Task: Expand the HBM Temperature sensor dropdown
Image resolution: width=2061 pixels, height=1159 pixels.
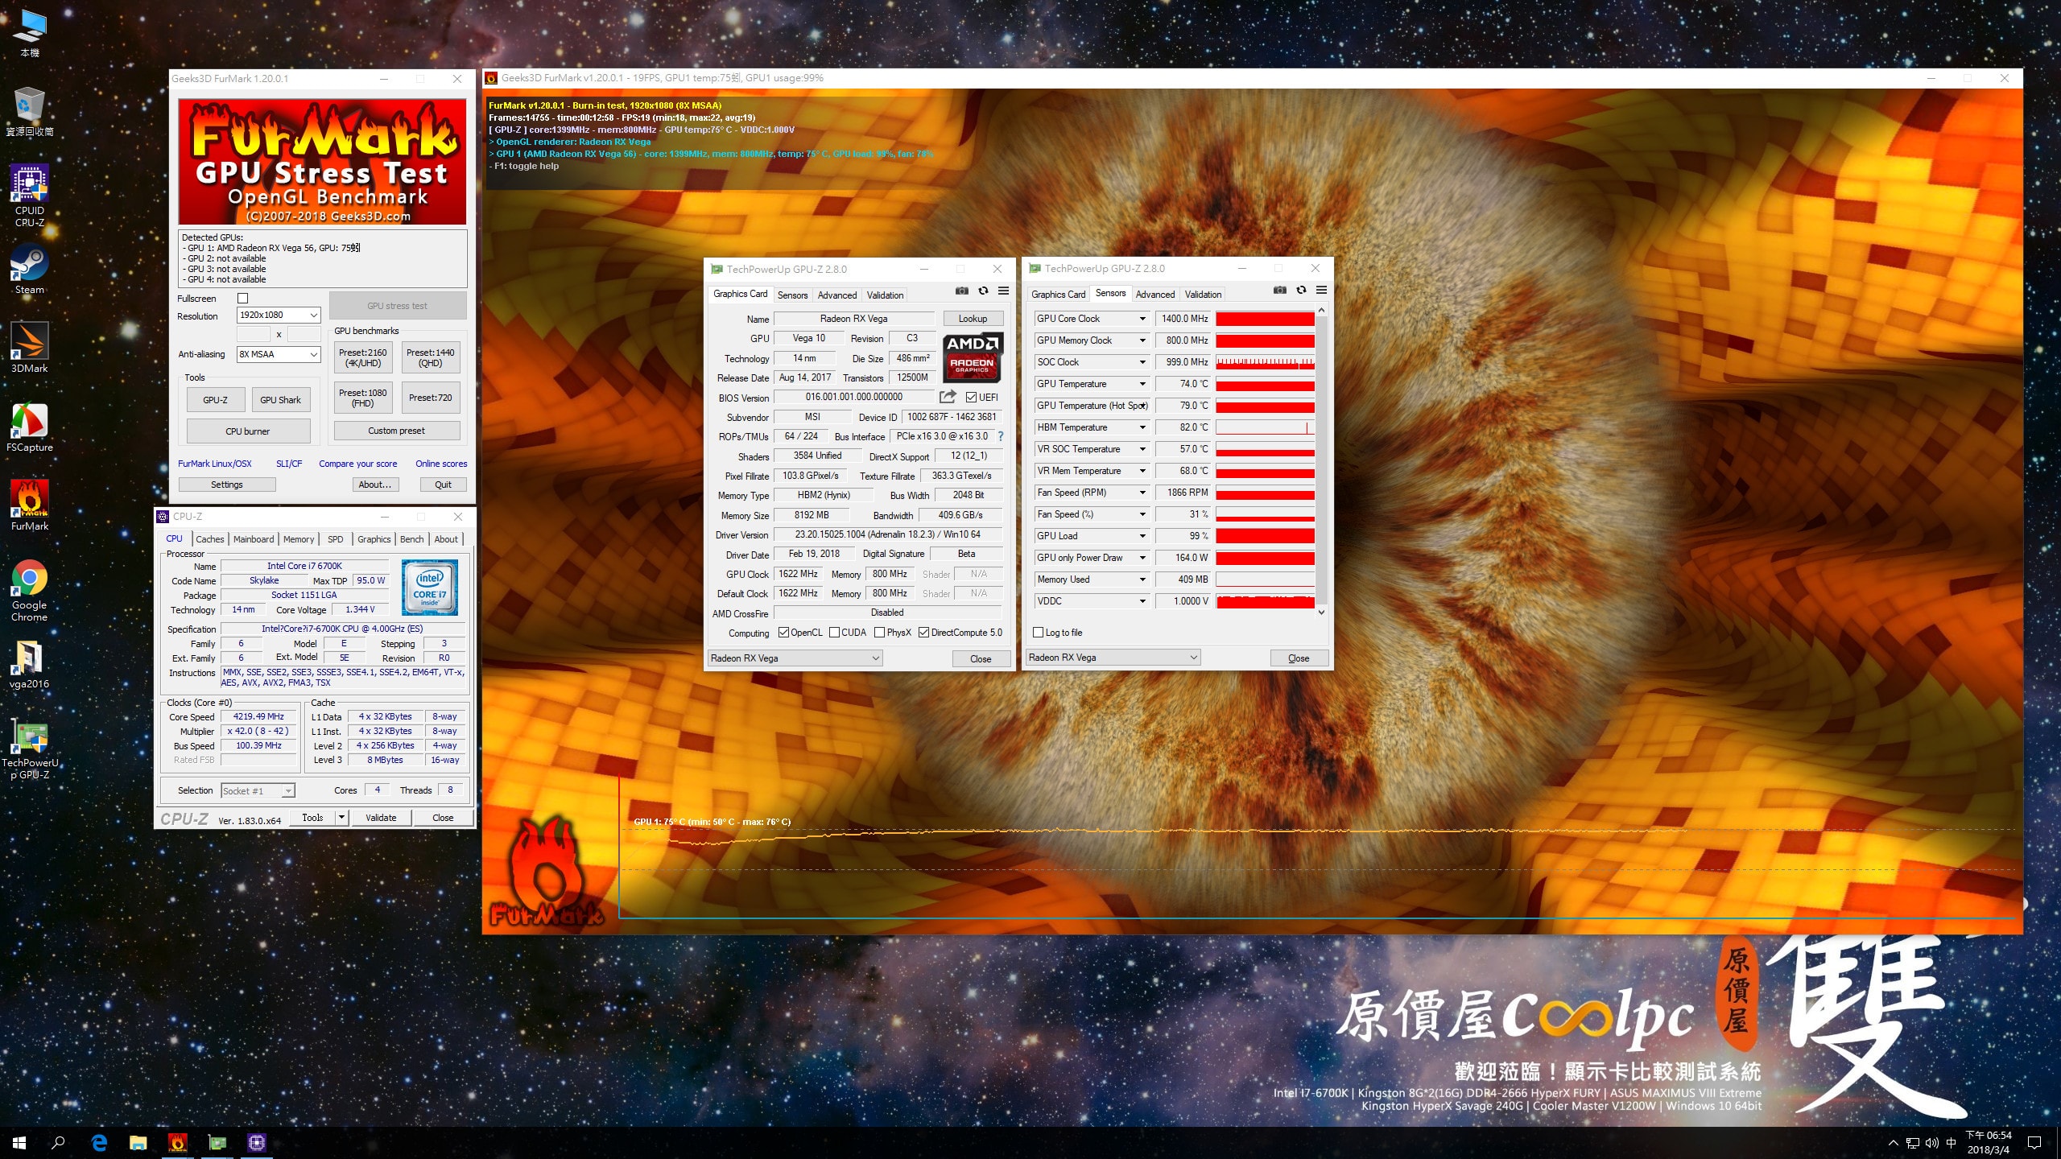Action: [1142, 427]
